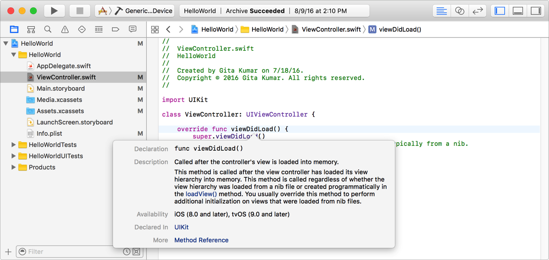Open the Breakpoint navigator

pyautogui.click(x=116, y=30)
